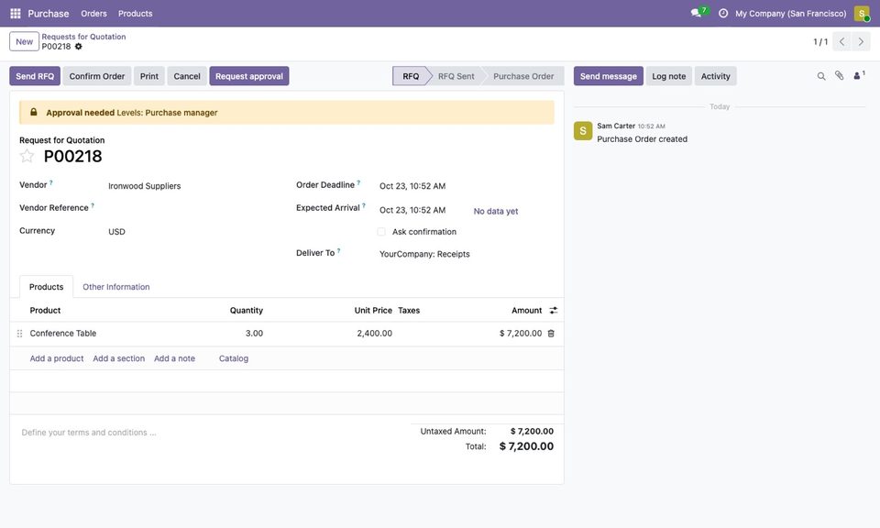Open the column options icon beside Amount

tap(554, 310)
